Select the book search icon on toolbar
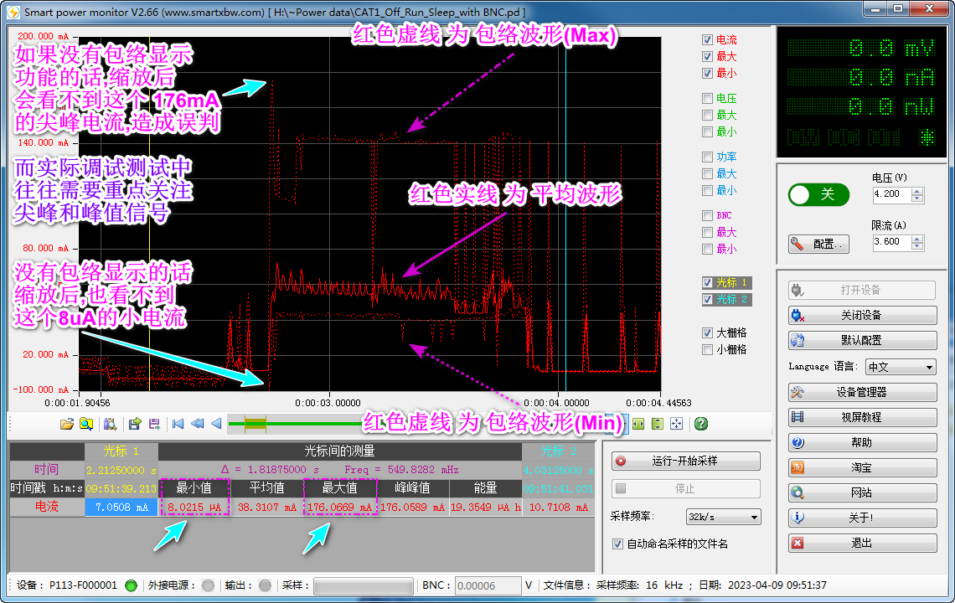 pos(110,425)
